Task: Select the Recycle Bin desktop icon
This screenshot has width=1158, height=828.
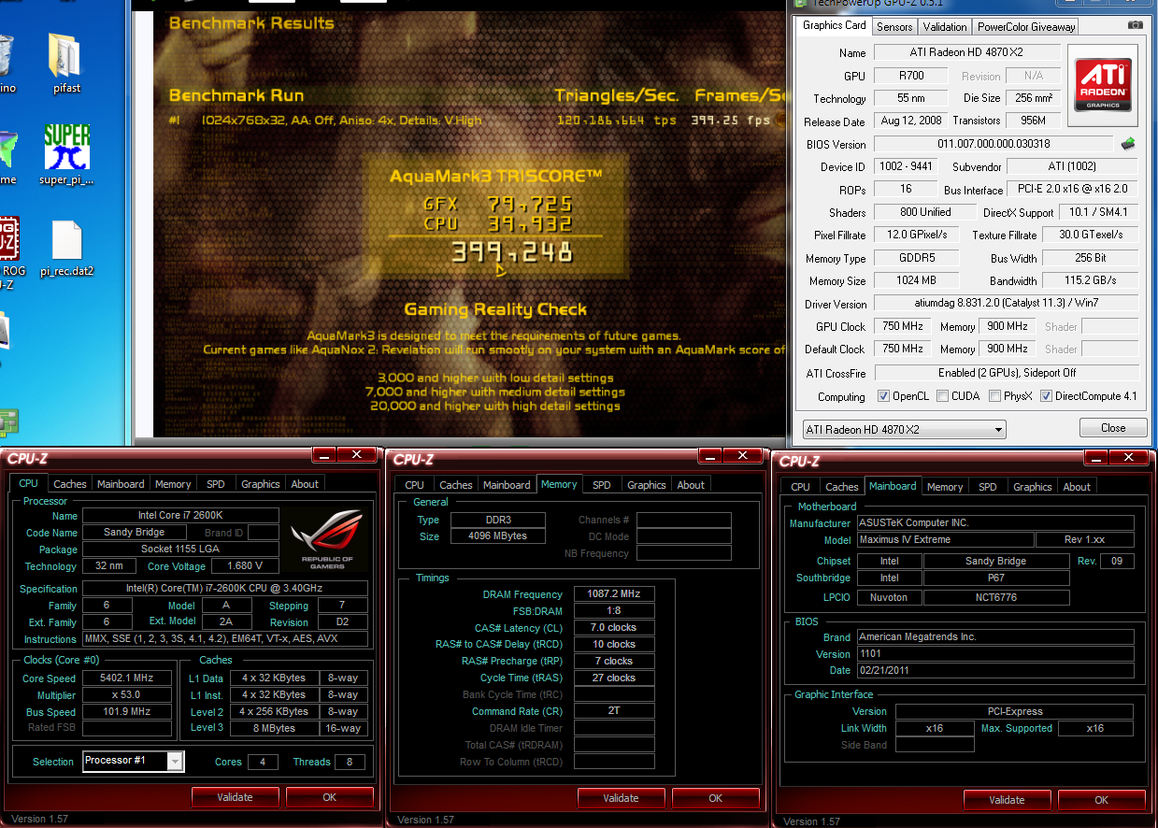Action: [7, 64]
